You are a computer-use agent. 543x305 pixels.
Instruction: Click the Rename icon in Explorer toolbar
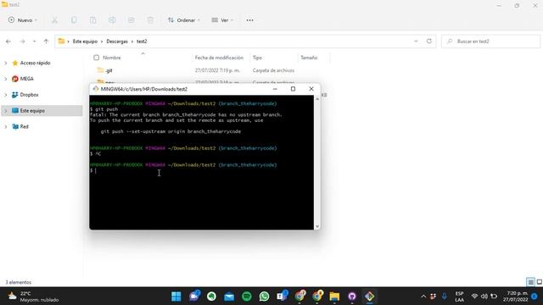[x=112, y=20]
